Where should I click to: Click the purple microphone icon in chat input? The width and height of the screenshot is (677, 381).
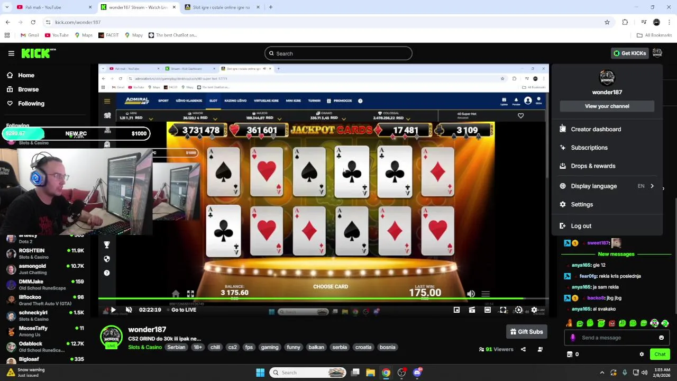572,338
